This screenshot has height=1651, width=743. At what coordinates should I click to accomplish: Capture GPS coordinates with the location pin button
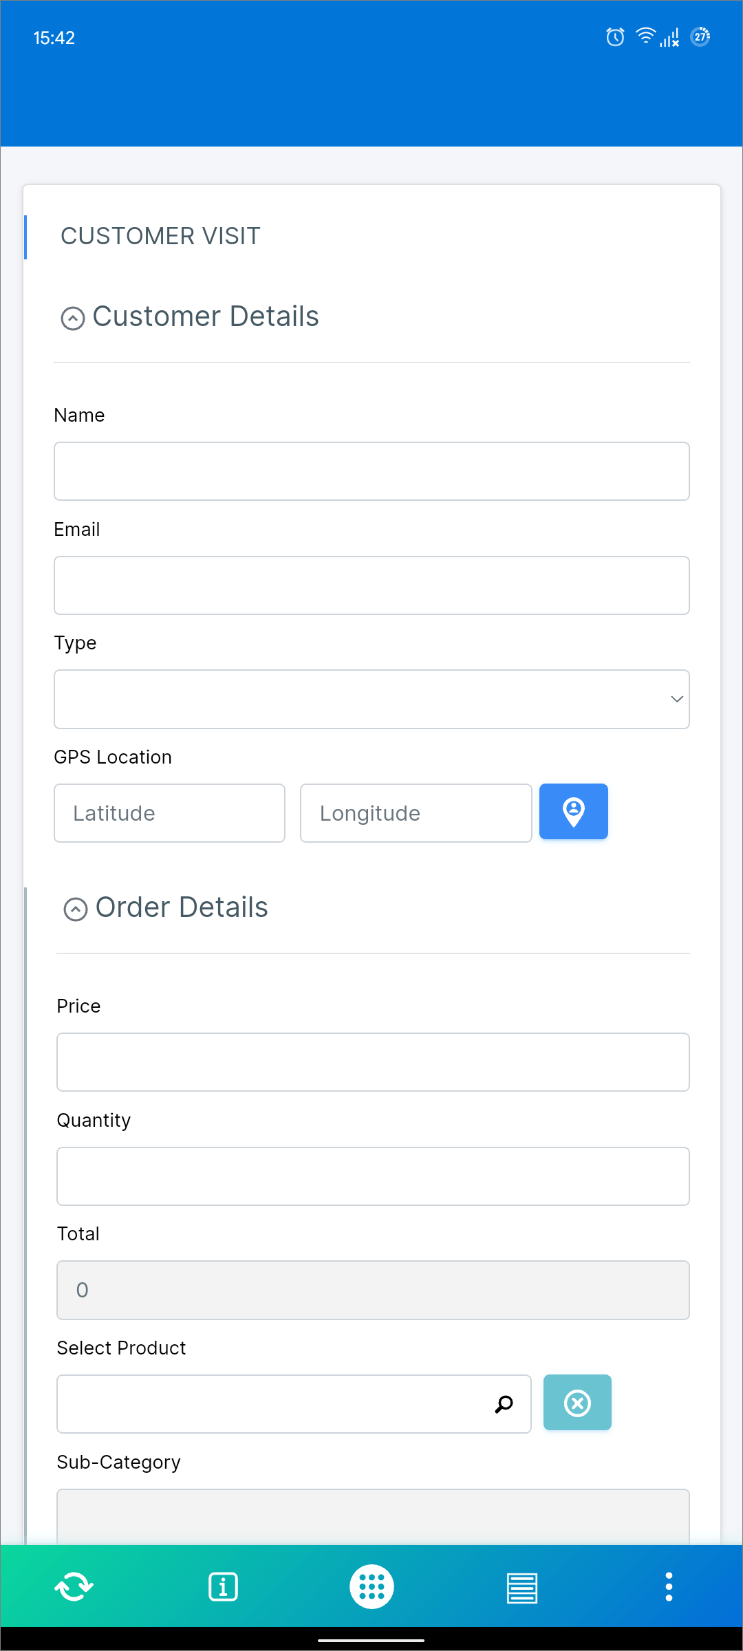573,812
